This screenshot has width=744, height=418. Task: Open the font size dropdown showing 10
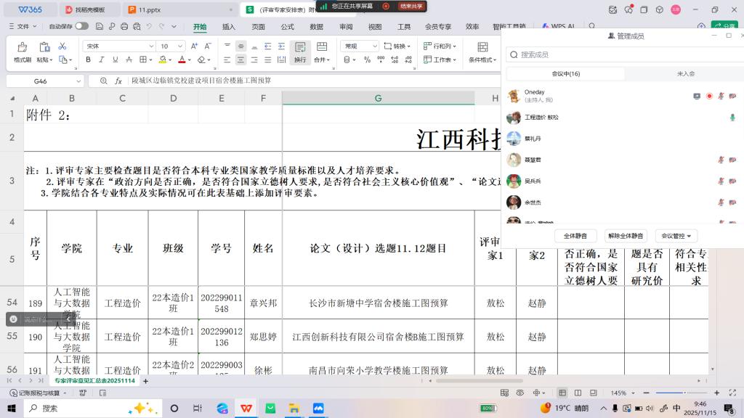click(x=180, y=46)
